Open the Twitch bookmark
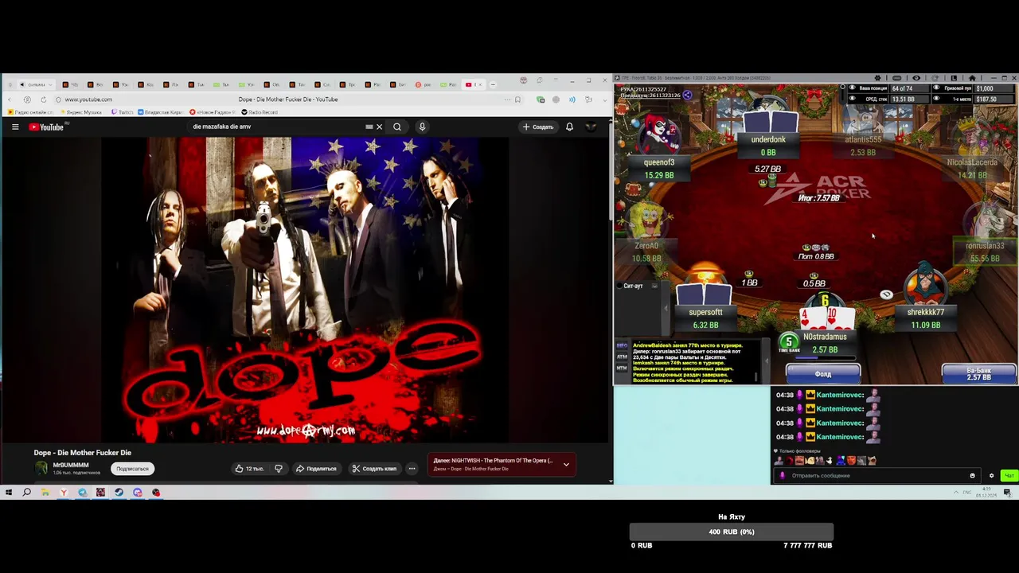1019x573 pixels. tap(123, 112)
